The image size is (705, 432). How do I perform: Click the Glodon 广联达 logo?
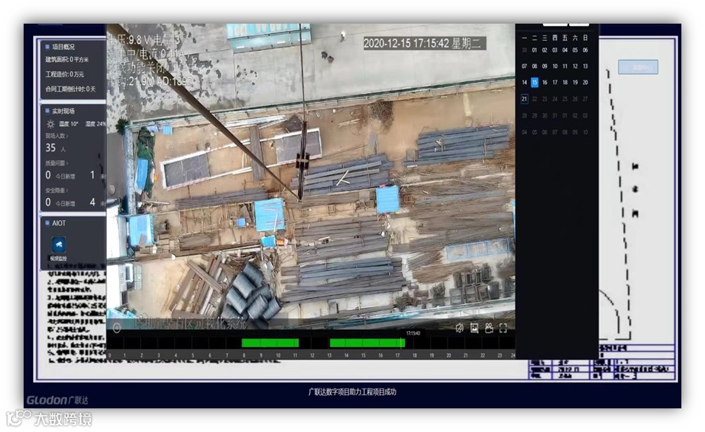click(x=58, y=400)
